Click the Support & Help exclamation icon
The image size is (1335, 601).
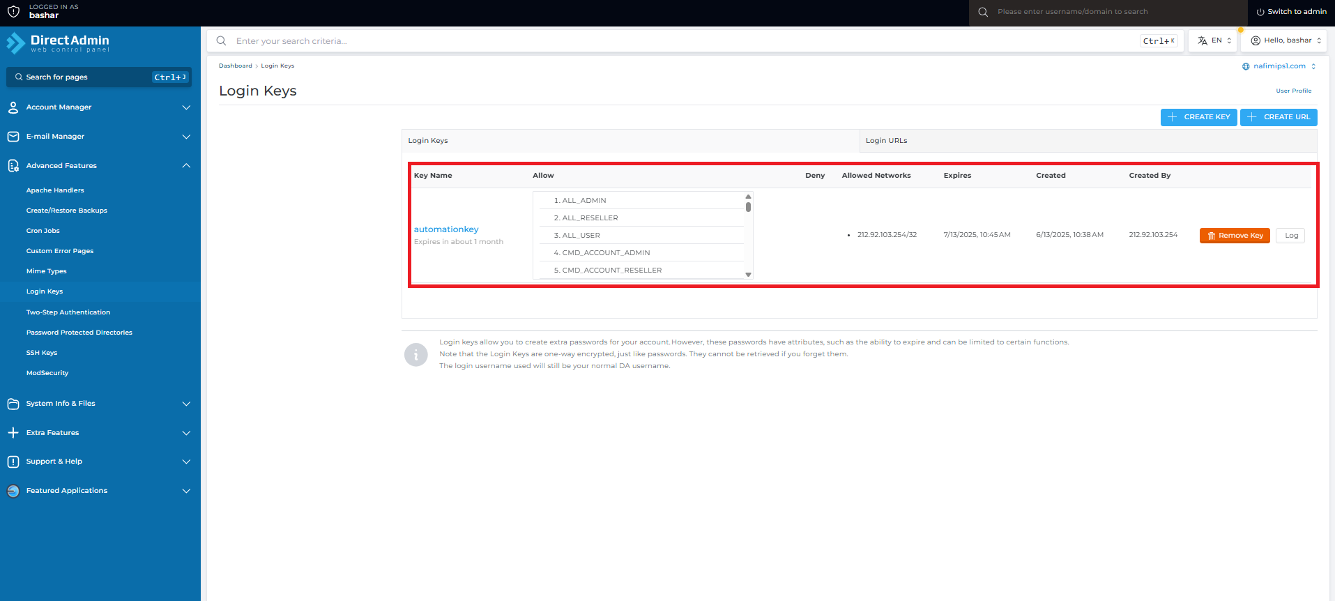tap(13, 462)
